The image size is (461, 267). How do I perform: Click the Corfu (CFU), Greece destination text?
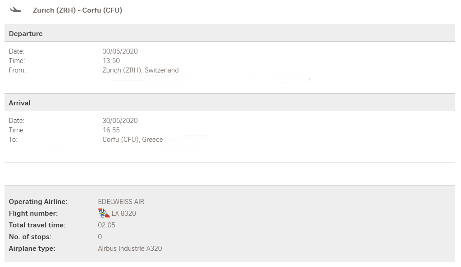pos(132,140)
